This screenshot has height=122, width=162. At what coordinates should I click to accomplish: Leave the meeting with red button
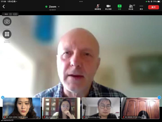pos(154,7)
